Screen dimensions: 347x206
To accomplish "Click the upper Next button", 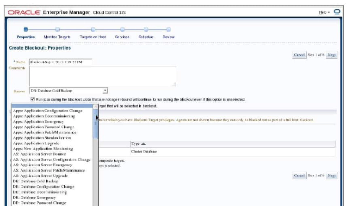I will click(x=332, y=55).
